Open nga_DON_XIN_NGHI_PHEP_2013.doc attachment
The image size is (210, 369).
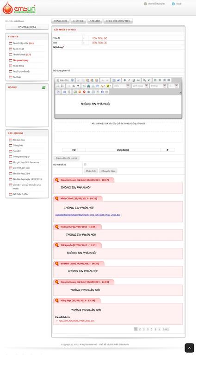76,321
